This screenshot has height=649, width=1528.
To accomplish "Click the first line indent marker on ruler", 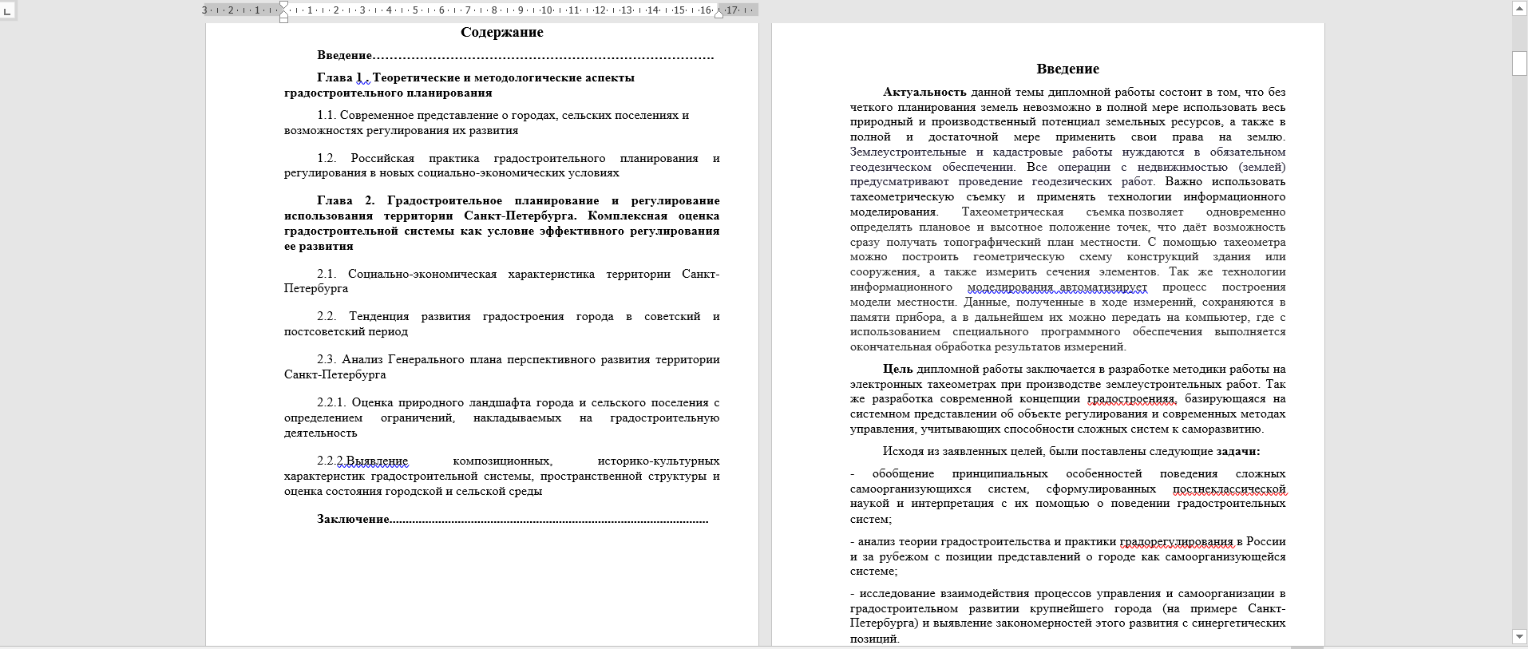I will click(284, 5).
